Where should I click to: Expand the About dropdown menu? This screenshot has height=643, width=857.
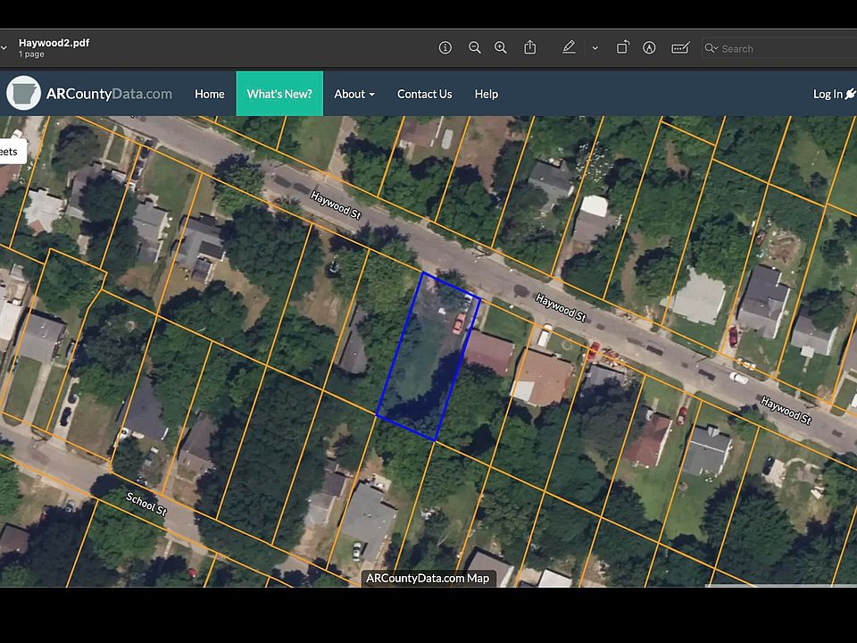(x=354, y=94)
